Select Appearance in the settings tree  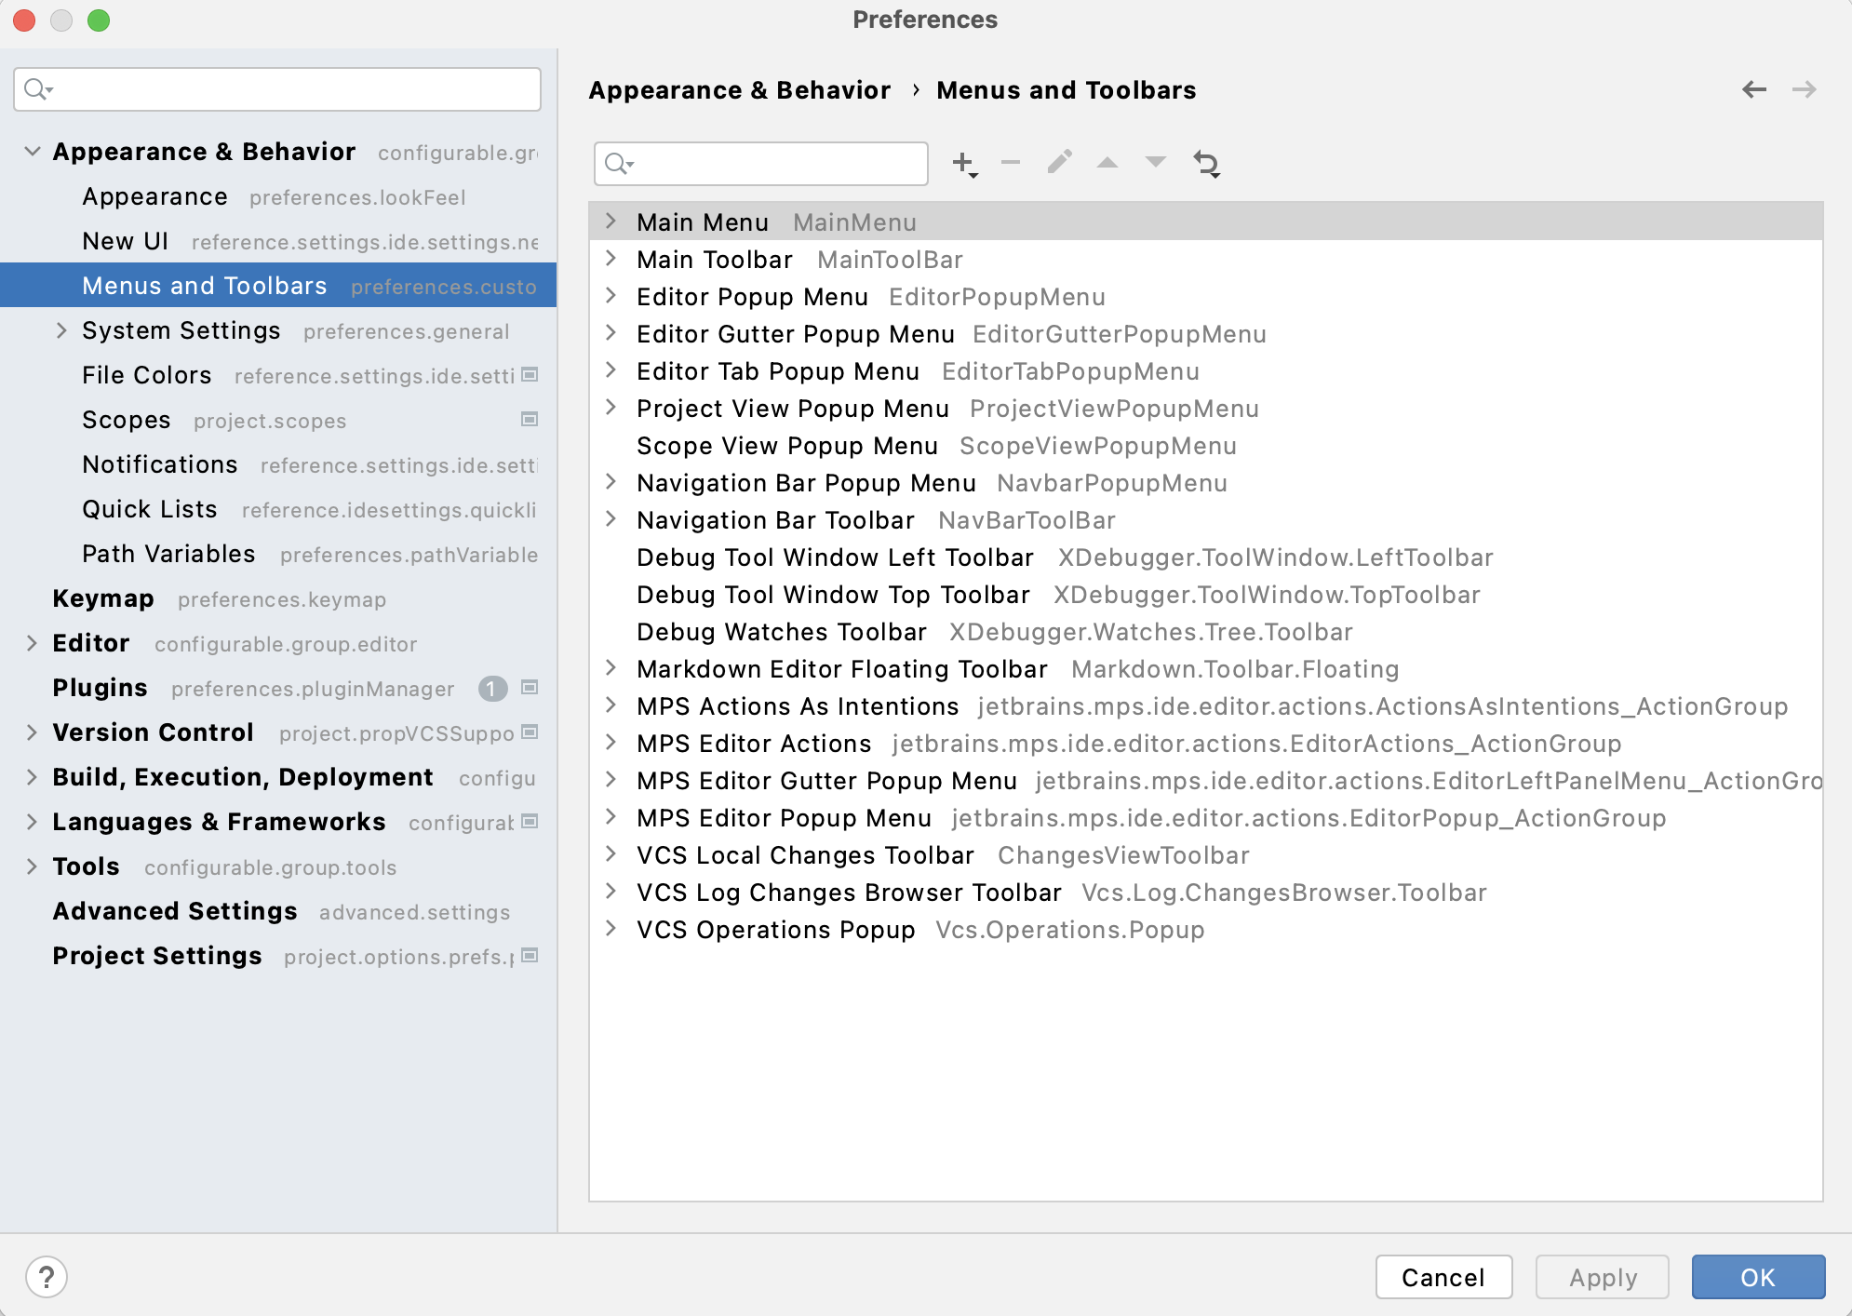coord(154,196)
